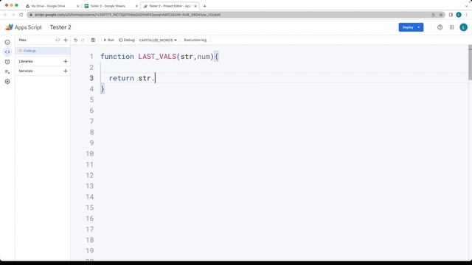The image size is (472, 265).
Task: Share page using address bar icon
Action: 433,15
